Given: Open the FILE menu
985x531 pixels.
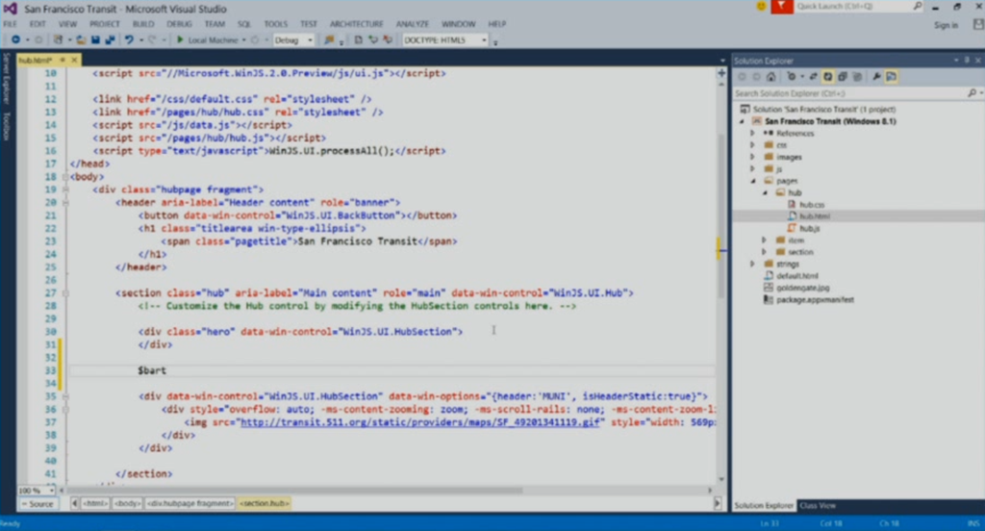Looking at the screenshot, I should tap(10, 24).
